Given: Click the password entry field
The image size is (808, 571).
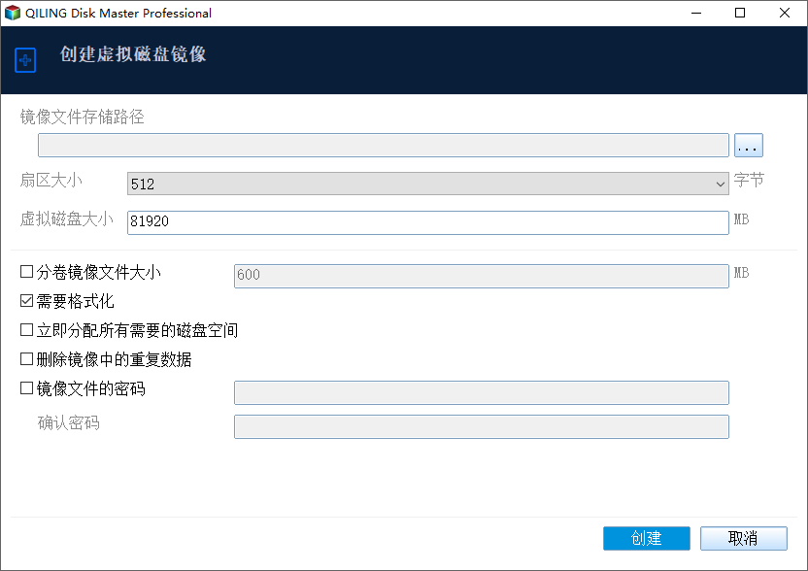Looking at the screenshot, I should click(x=481, y=392).
